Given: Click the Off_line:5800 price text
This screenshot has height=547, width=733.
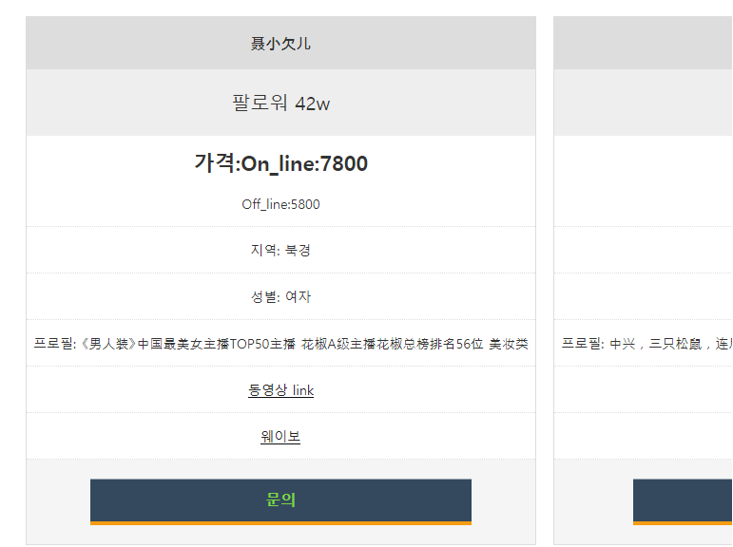Looking at the screenshot, I should pyautogui.click(x=280, y=204).
